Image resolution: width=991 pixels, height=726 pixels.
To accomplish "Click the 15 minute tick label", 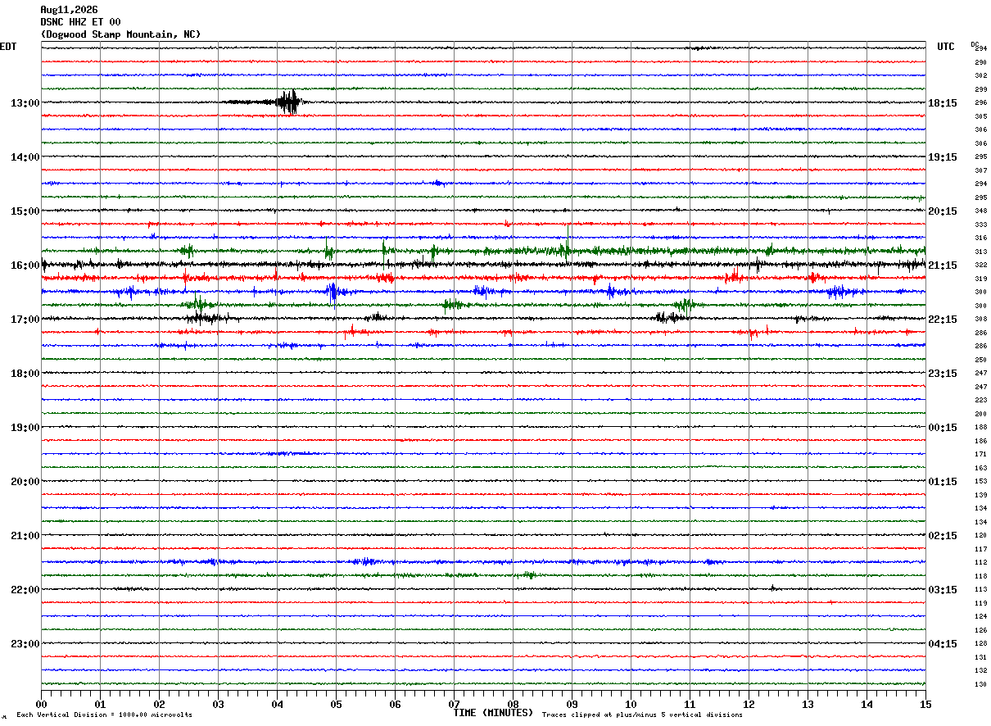I will (925, 704).
